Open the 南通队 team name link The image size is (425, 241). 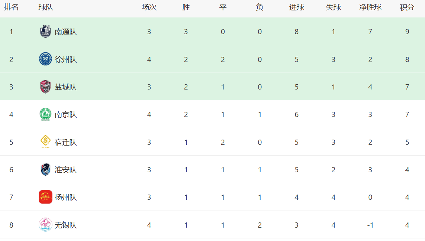coord(65,32)
